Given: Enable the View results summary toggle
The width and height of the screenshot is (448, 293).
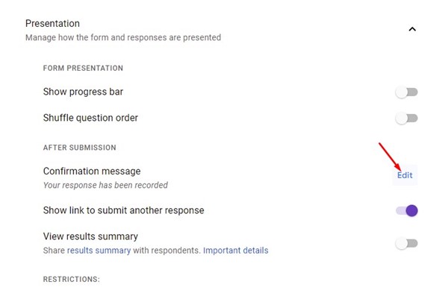Looking at the screenshot, I should [407, 243].
